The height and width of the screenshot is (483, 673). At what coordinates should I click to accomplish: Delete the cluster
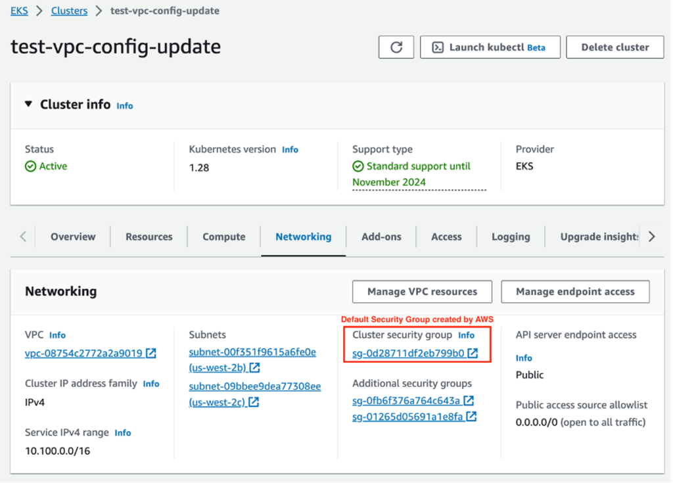click(x=615, y=47)
